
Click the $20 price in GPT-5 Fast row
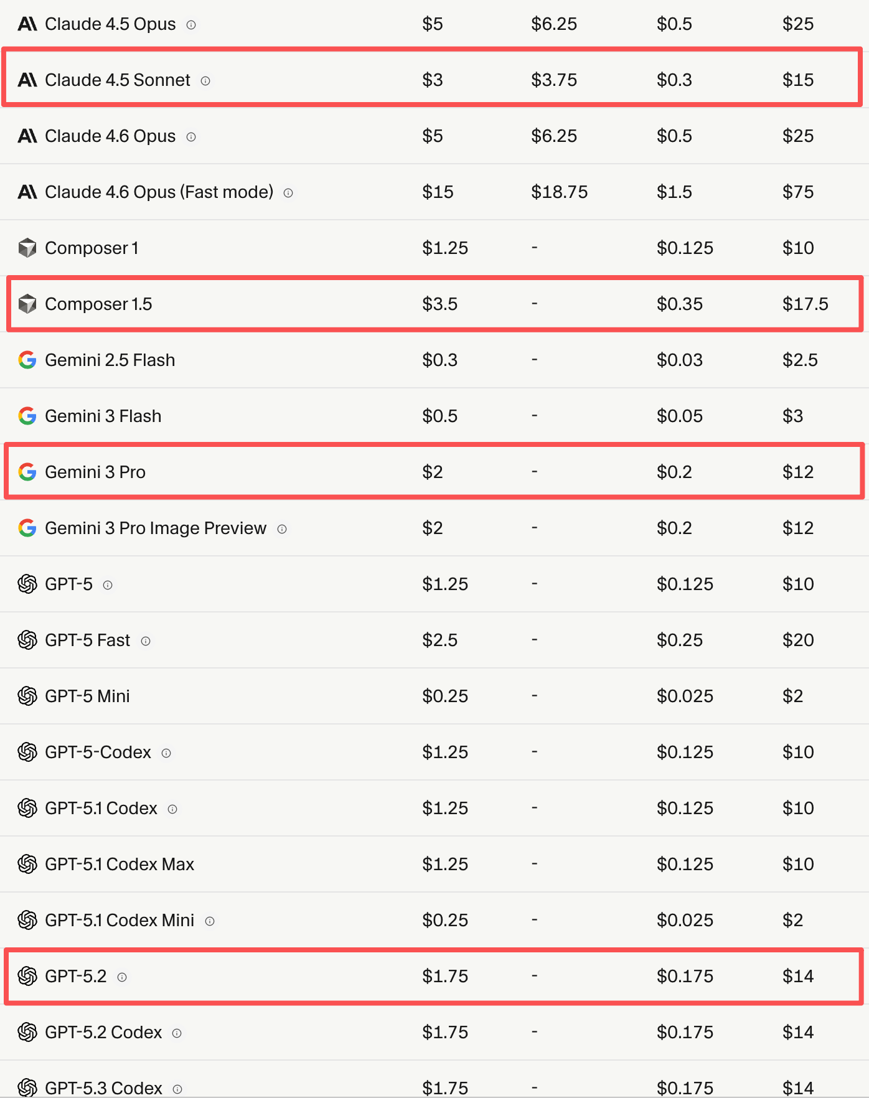pyautogui.click(x=798, y=640)
